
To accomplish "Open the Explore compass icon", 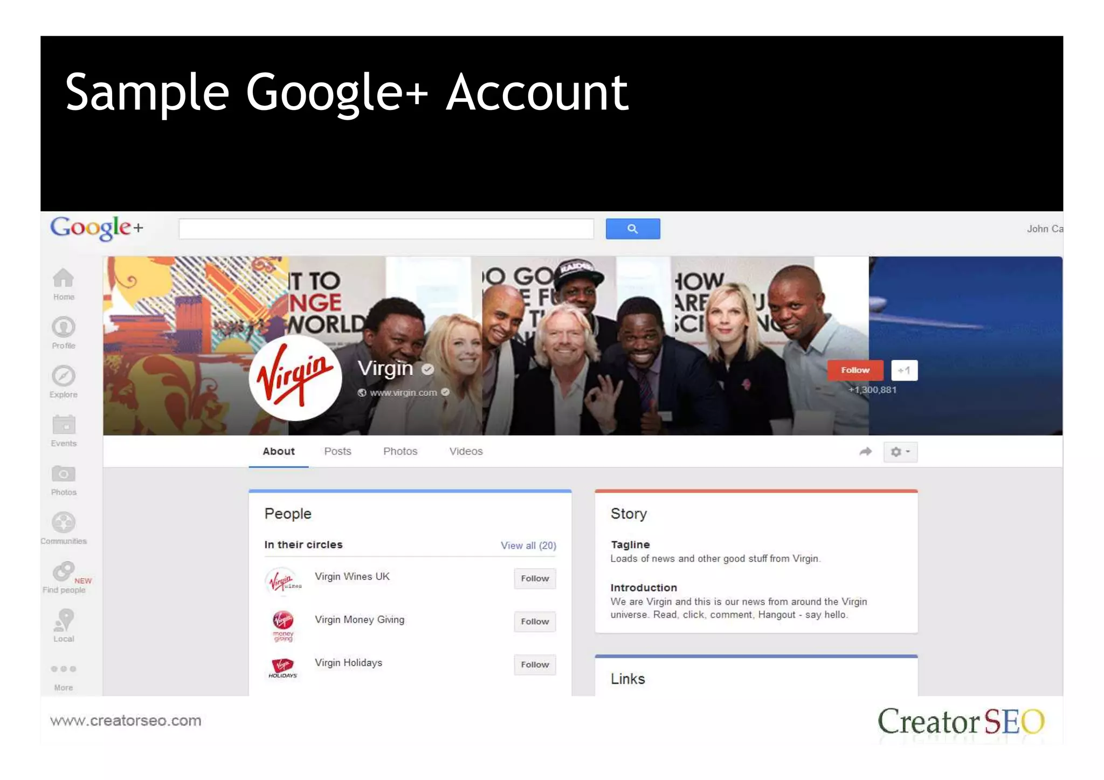I will [x=64, y=376].
